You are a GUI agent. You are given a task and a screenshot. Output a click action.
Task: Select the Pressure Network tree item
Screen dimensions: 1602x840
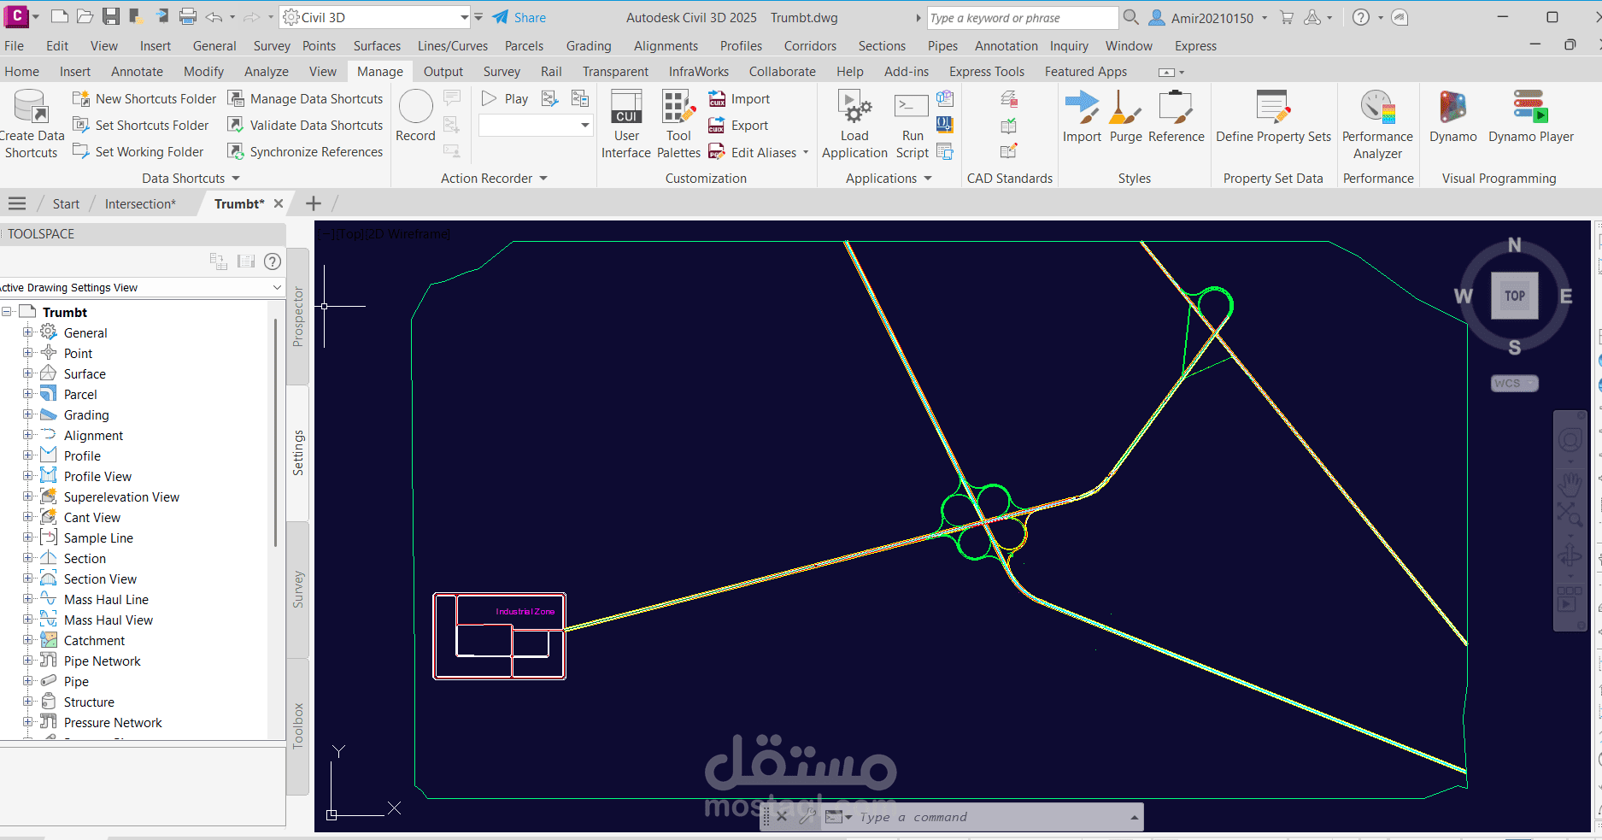pos(113,722)
